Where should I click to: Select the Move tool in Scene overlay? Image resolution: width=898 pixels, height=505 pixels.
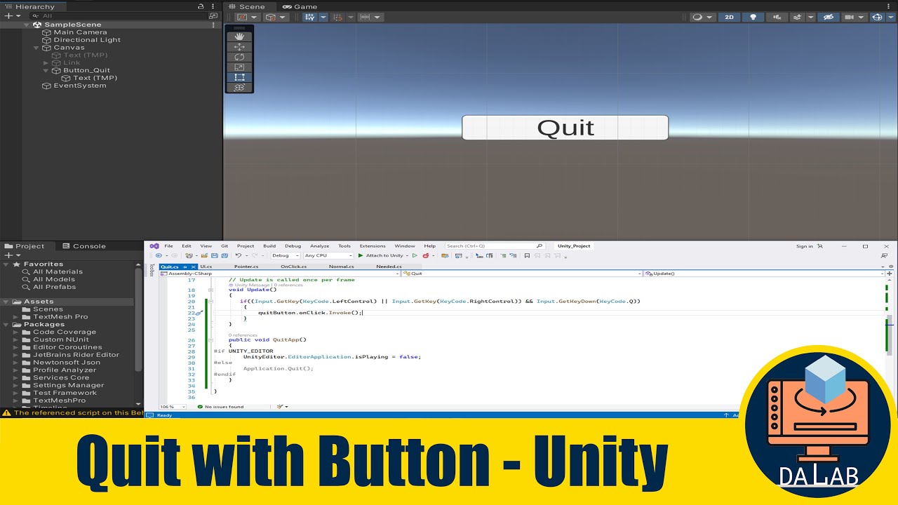pyautogui.click(x=239, y=47)
